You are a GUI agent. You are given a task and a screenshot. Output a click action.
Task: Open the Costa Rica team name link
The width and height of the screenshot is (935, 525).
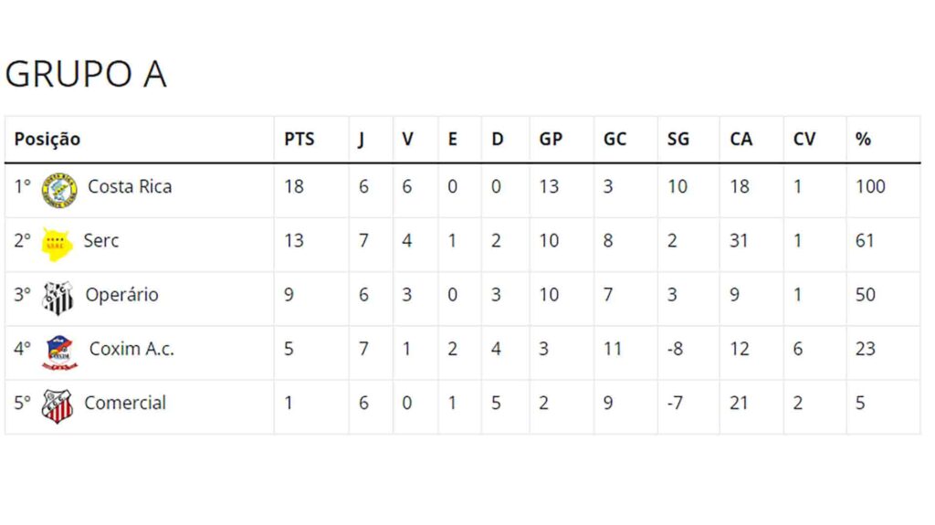(130, 187)
